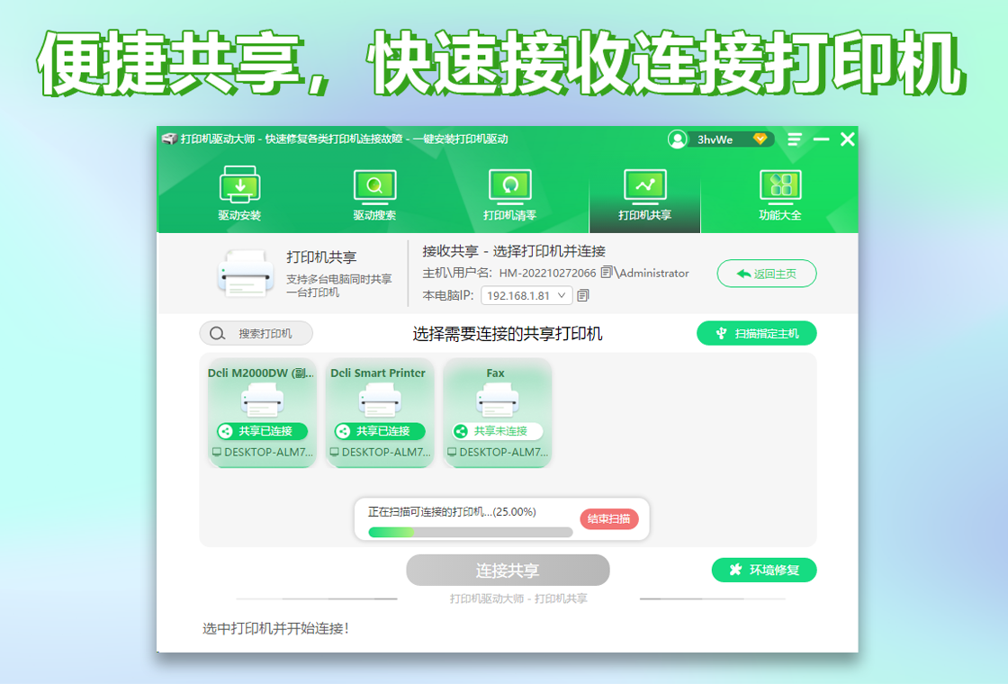Copy the hostname with the icon beside HM-202210272066
1008x684 pixels.
(x=607, y=273)
